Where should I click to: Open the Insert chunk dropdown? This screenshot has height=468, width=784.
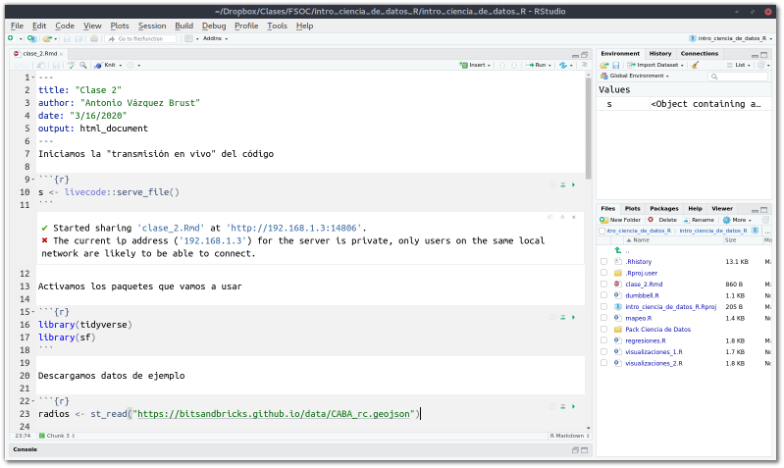(x=475, y=65)
